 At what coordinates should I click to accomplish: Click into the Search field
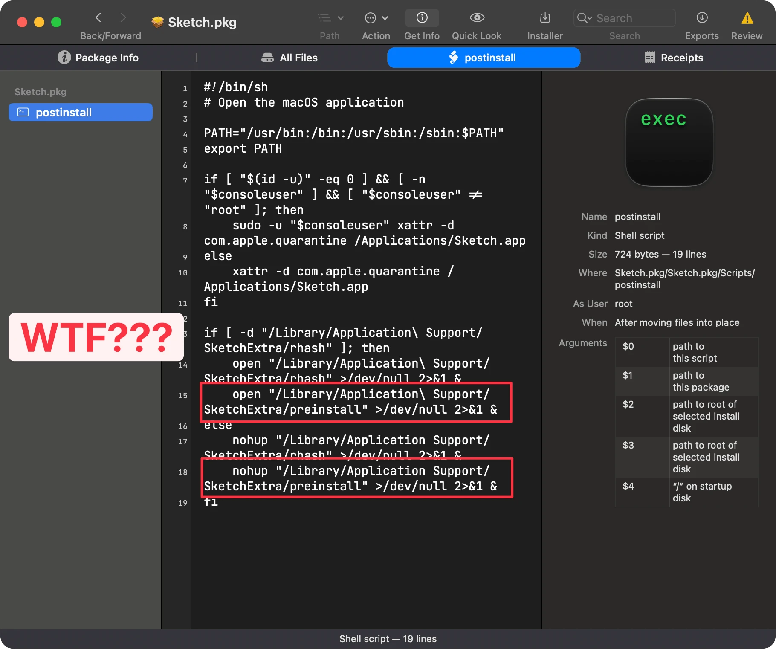point(625,18)
